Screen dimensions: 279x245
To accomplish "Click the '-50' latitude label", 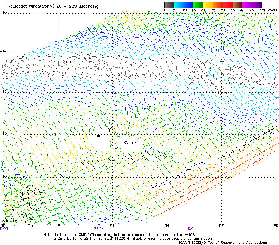I will point(4,221).
